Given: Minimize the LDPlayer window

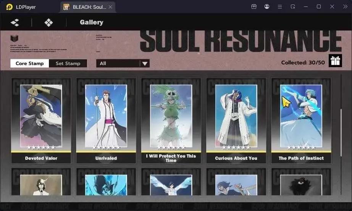Looking at the screenshot, I should (x=306, y=7).
